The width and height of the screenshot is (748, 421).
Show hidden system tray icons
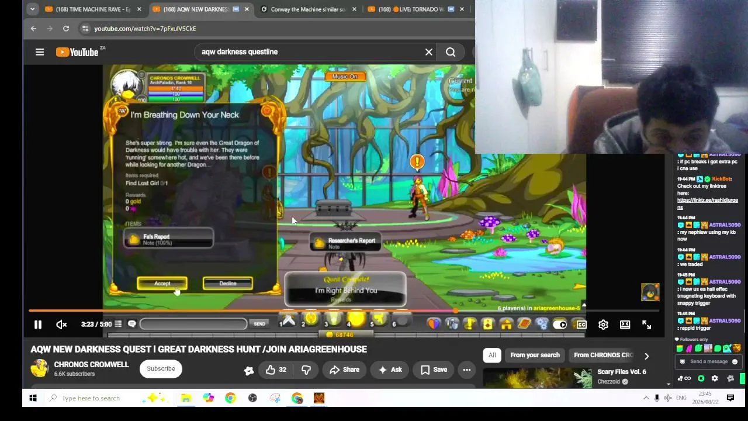(x=646, y=398)
